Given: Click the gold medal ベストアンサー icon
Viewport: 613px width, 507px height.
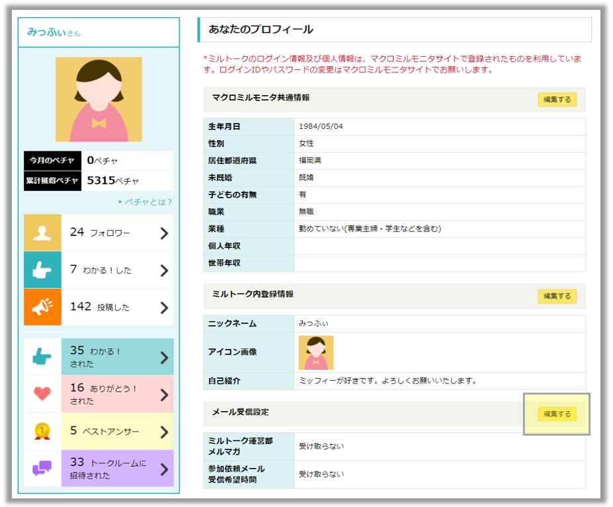Looking at the screenshot, I should [42, 431].
